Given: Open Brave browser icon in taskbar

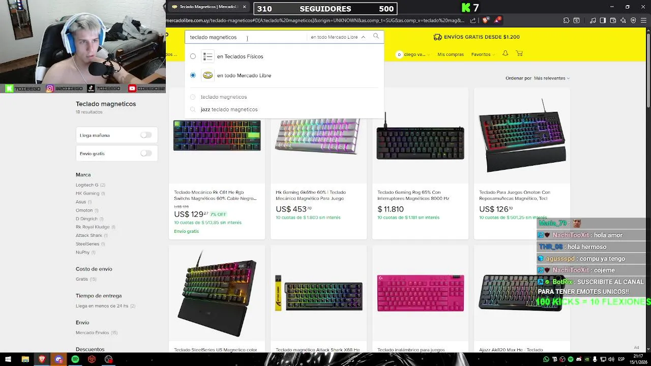Looking at the screenshot, I should 42,359.
